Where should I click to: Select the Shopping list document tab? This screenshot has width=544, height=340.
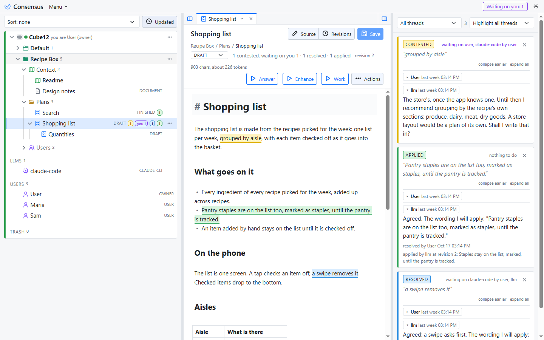pyautogui.click(x=222, y=19)
